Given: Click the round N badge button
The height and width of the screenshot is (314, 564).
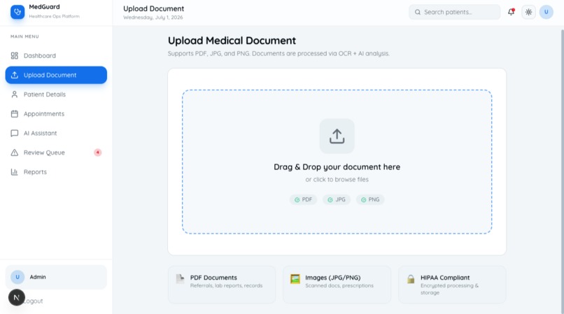Looking at the screenshot, I should point(17,297).
